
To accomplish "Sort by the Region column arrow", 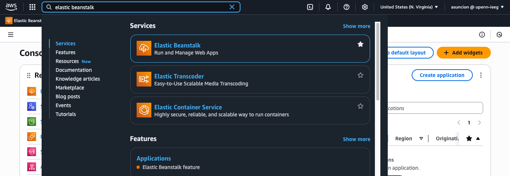I will pos(421,138).
